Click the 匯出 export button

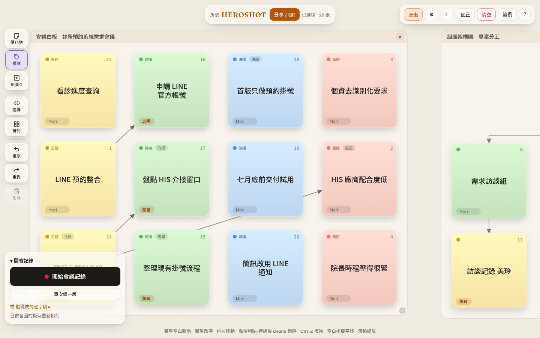coord(413,15)
